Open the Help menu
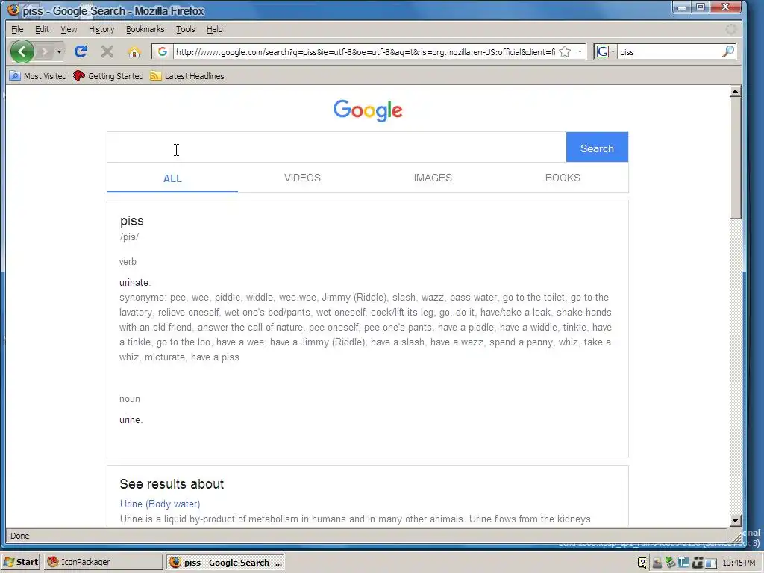The image size is (764, 573). [214, 29]
